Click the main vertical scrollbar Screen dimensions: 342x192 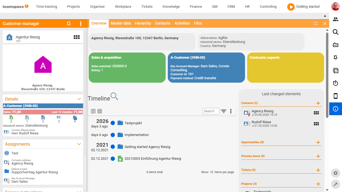[x=327, y=75]
